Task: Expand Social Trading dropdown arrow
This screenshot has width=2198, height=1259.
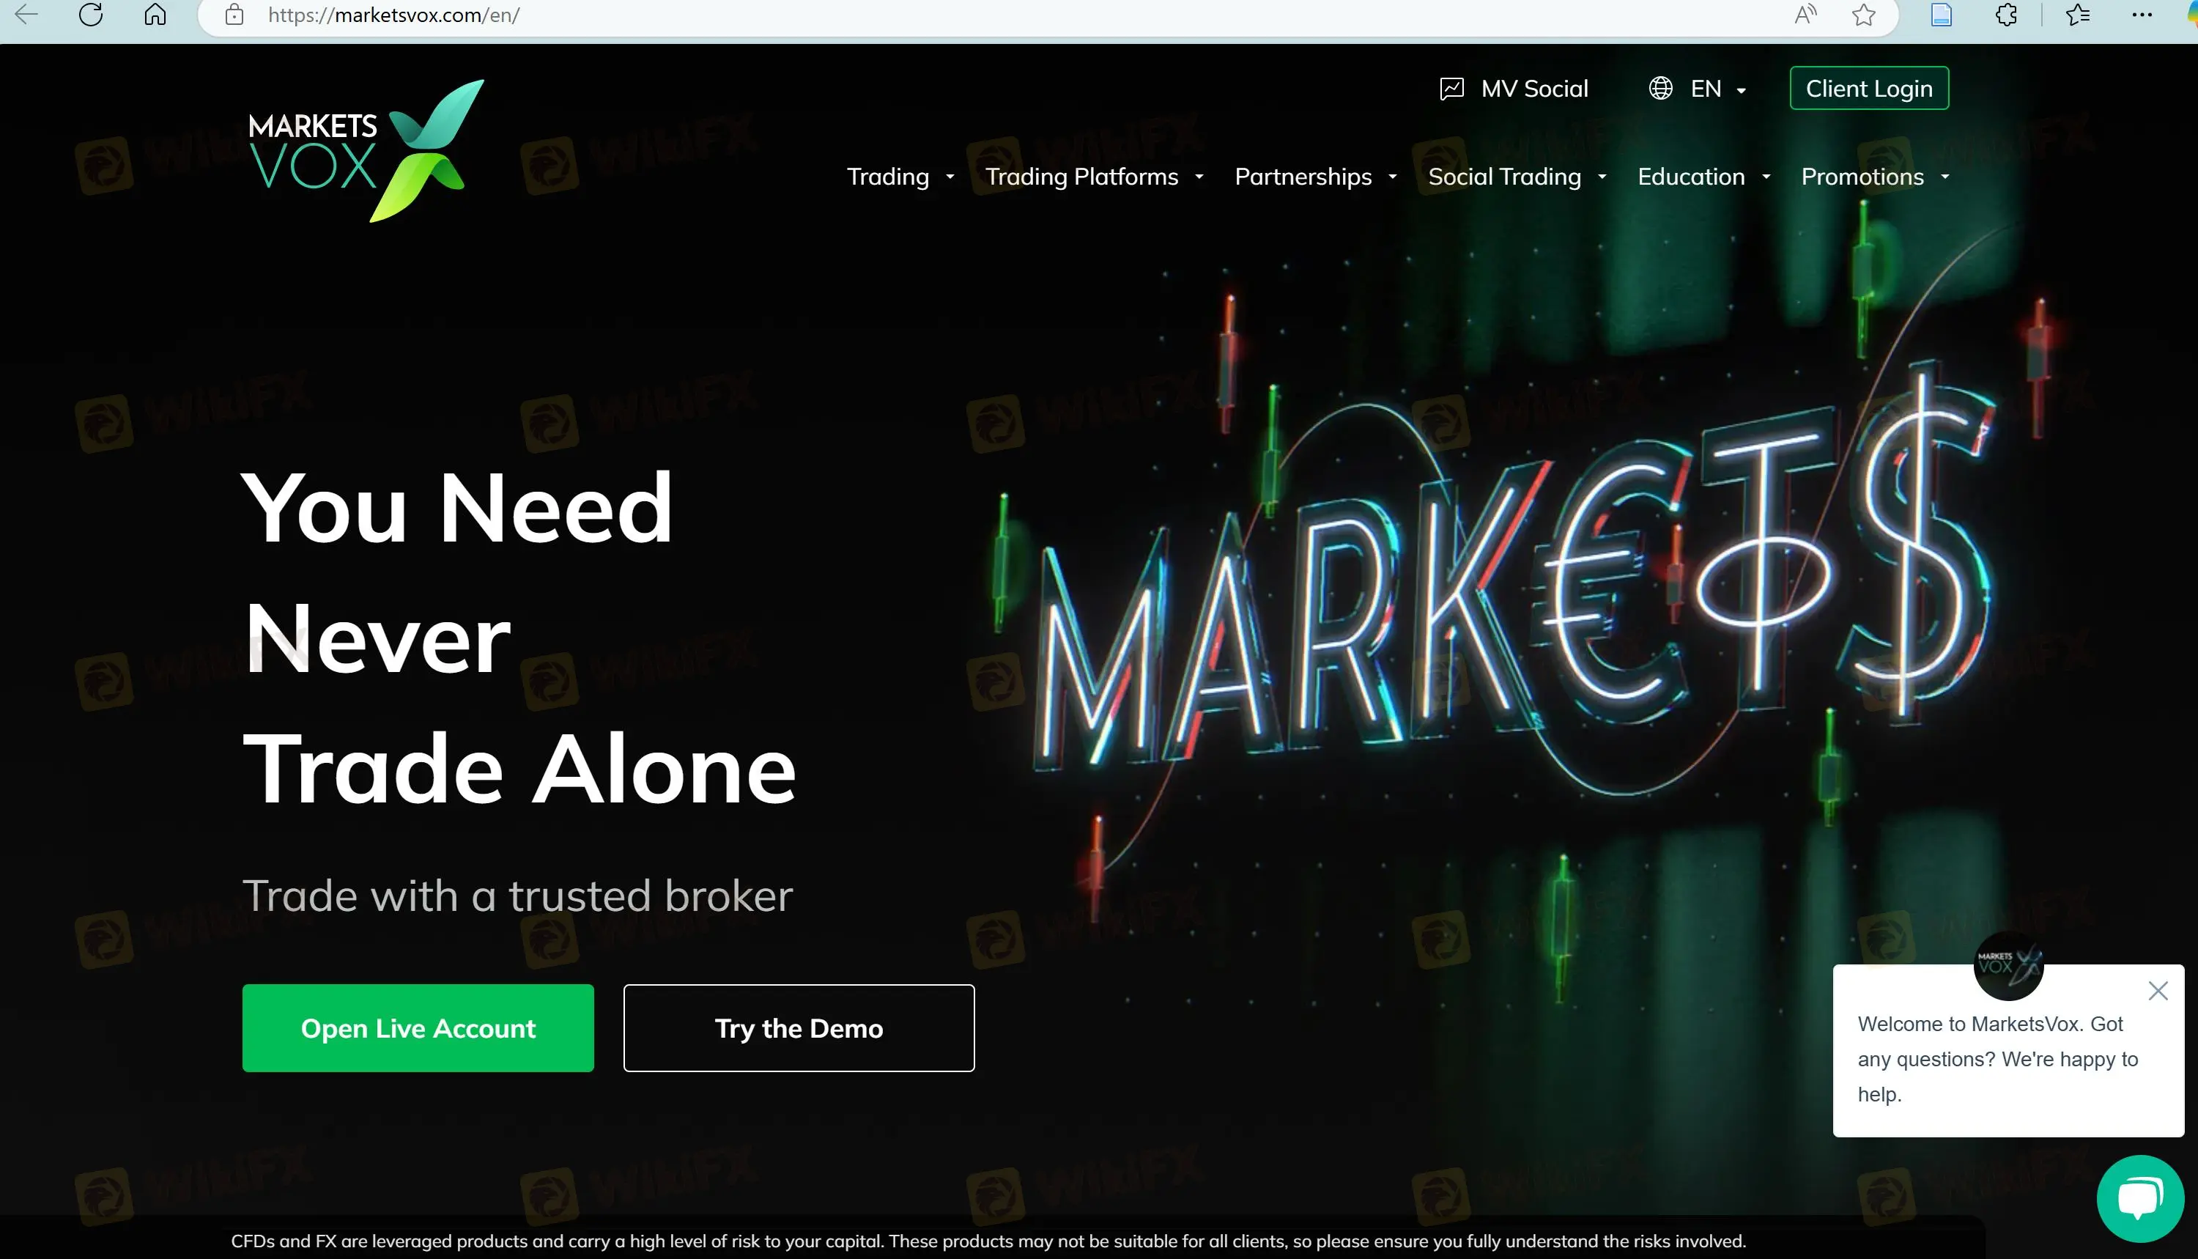Action: [x=1602, y=177]
